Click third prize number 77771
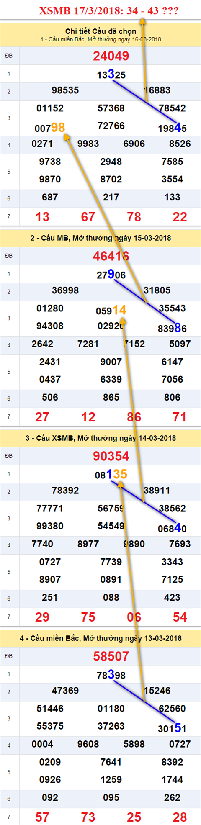The height and width of the screenshot is (825, 201). point(50,508)
